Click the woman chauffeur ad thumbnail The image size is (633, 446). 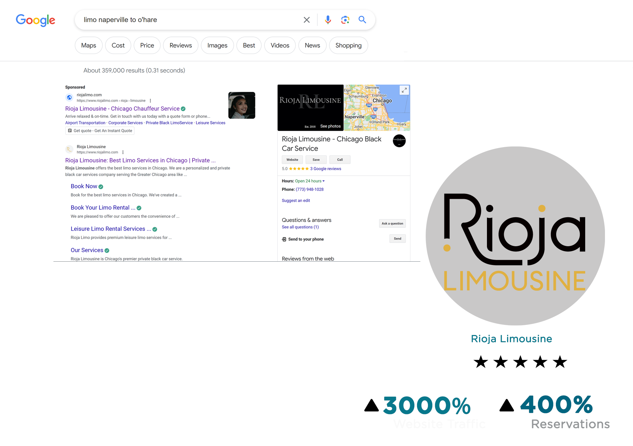tap(242, 105)
